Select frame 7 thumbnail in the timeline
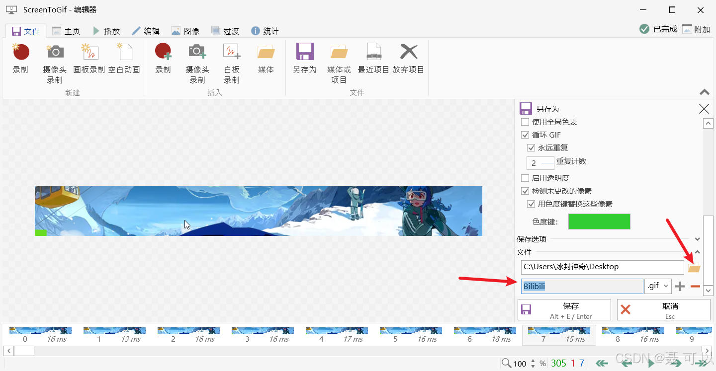The image size is (716, 371). [559, 335]
